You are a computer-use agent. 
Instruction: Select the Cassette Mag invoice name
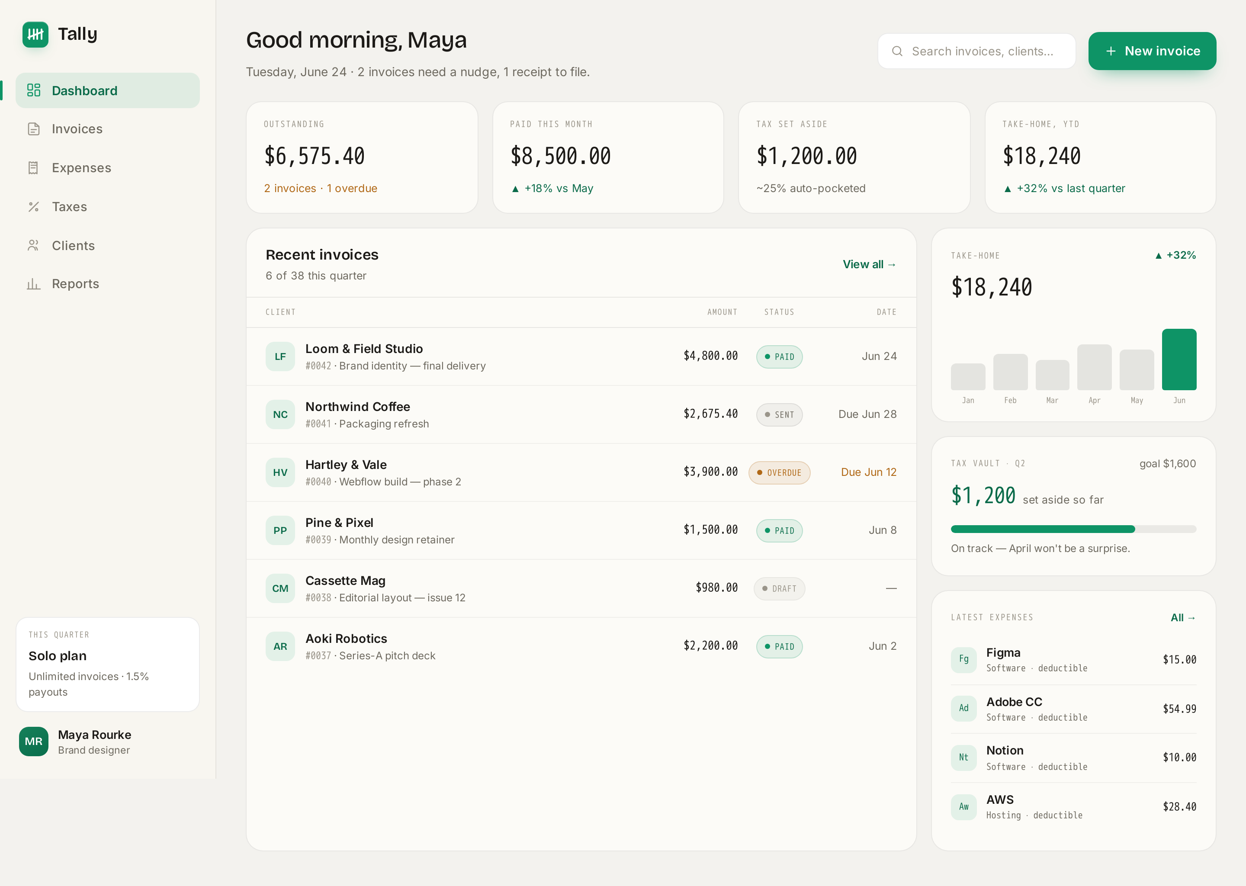tap(345, 581)
